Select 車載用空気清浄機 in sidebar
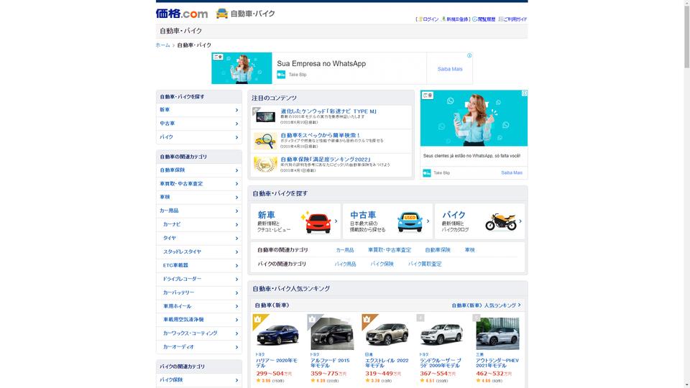The image size is (690, 388). pyautogui.click(x=199, y=320)
